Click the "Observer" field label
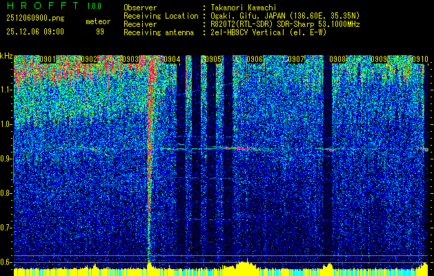The image size is (434, 276). [x=140, y=8]
